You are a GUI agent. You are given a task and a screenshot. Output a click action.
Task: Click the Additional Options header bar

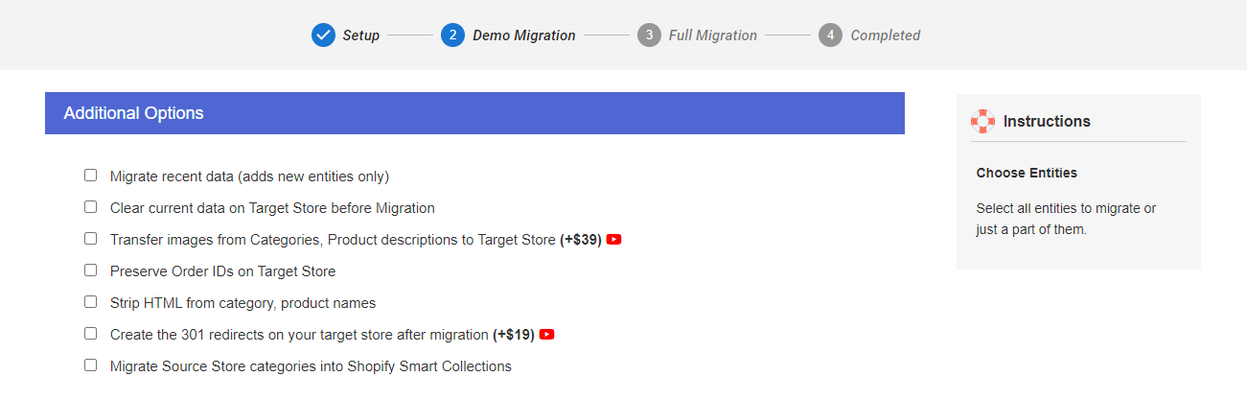[474, 113]
